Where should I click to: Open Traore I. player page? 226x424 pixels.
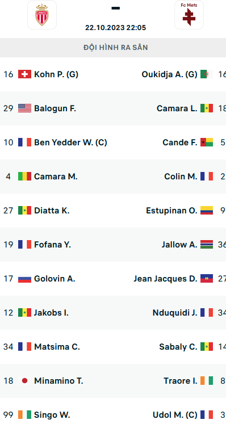point(181,381)
